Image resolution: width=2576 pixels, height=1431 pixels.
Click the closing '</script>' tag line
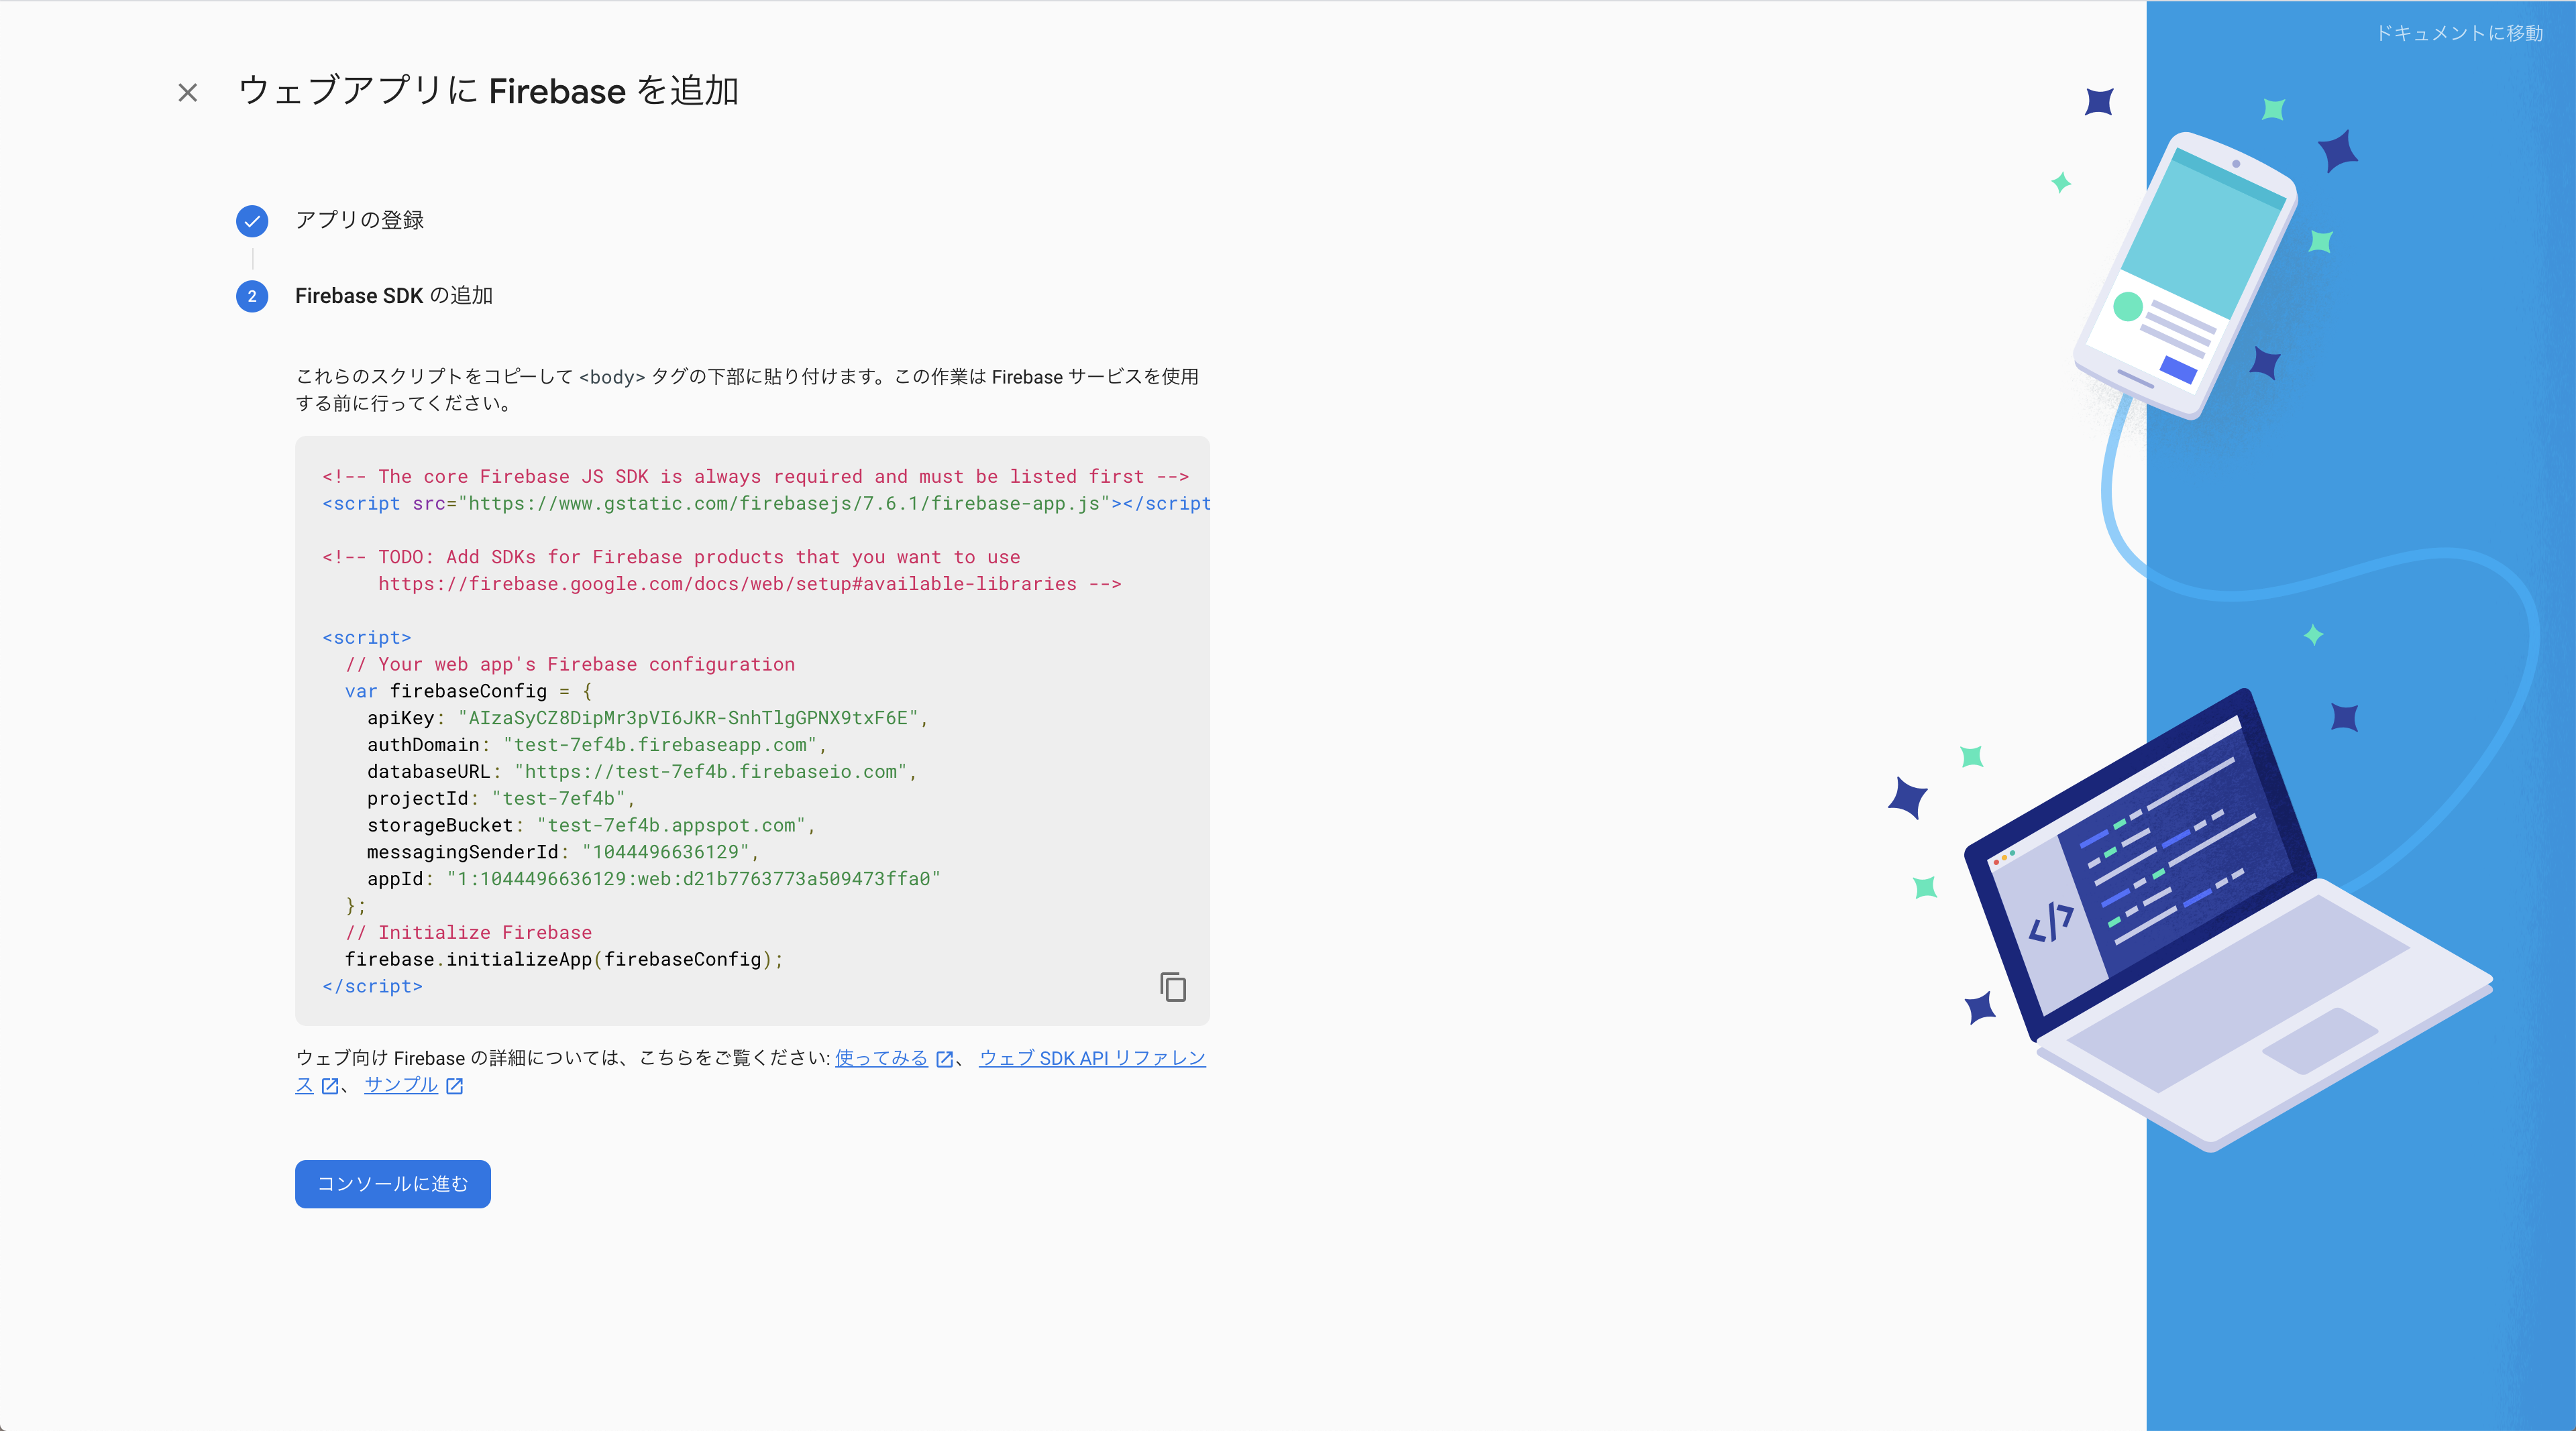[373, 986]
